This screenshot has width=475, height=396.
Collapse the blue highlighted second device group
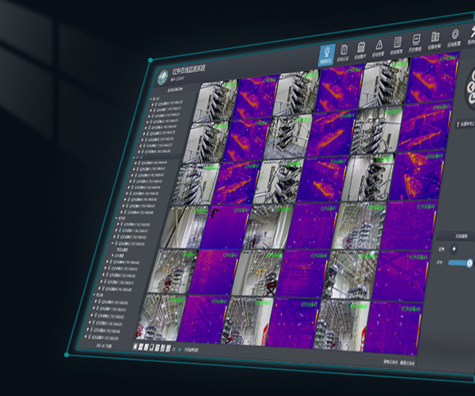(x=135, y=158)
